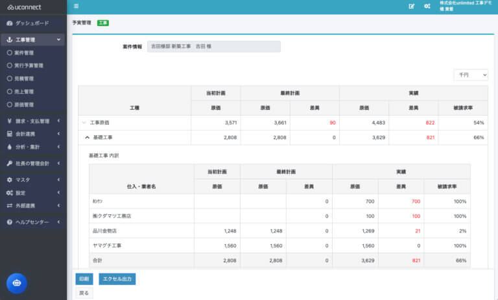Expand the 設定 submenu arrow
The image size is (498, 300).
[59, 193]
